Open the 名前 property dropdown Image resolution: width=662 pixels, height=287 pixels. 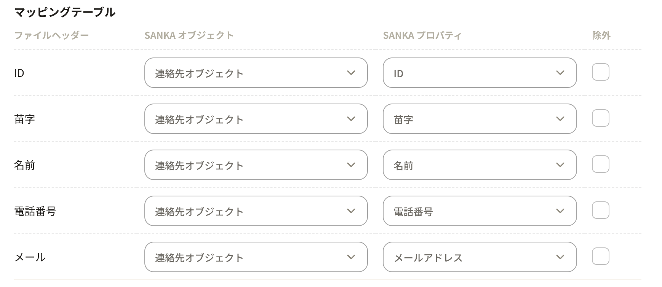pos(479,165)
